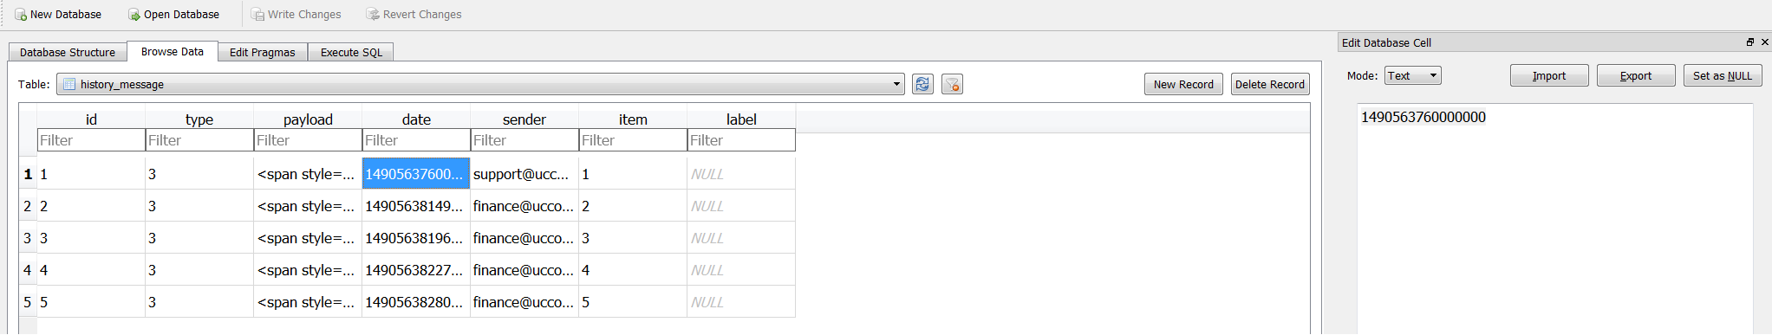Screen dimensions: 1772x335
Task: Sort by clicking the date column header
Action: [x=416, y=119]
